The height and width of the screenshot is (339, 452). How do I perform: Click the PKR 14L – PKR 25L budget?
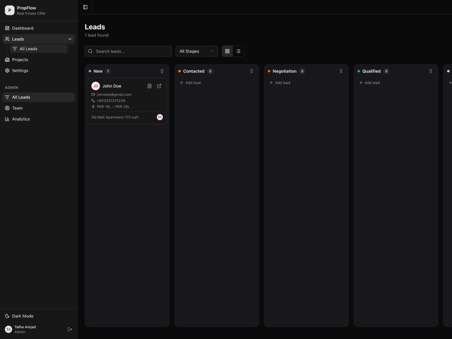pyautogui.click(x=113, y=107)
